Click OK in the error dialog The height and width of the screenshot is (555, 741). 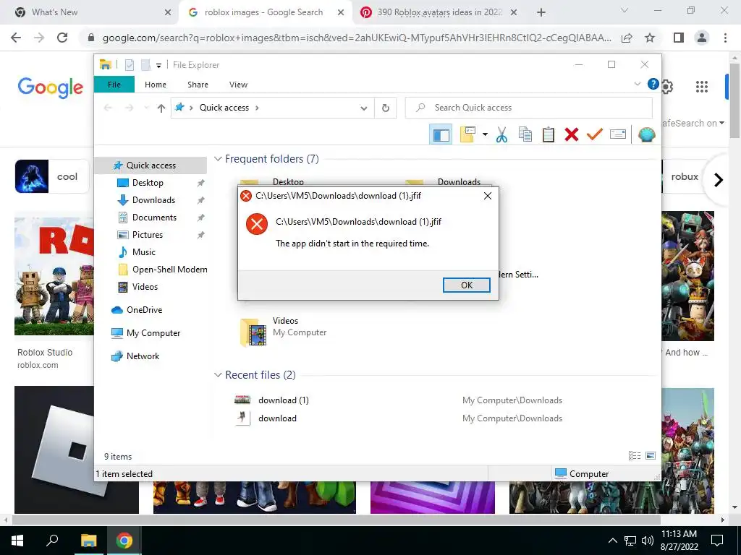click(466, 285)
